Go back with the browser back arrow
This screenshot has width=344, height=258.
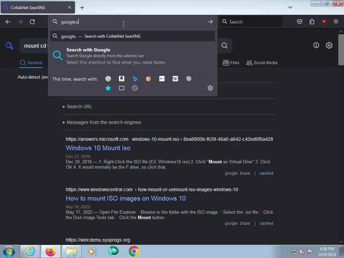point(8,22)
